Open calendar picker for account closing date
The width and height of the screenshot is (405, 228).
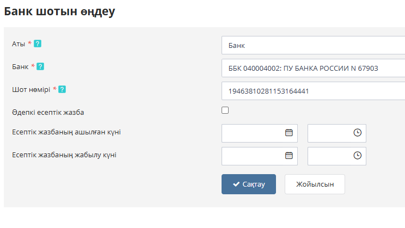(289, 155)
